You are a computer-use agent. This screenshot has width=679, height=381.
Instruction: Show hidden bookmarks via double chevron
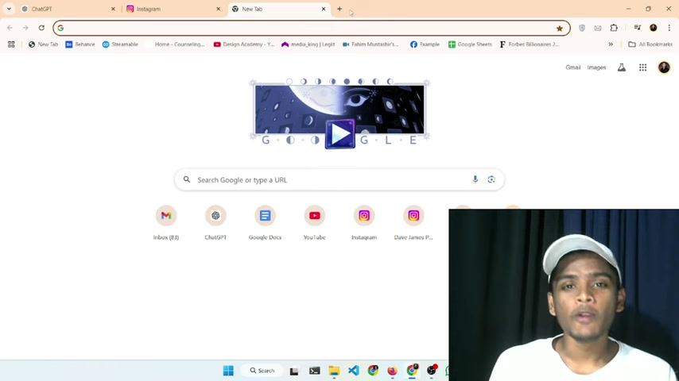click(611, 44)
